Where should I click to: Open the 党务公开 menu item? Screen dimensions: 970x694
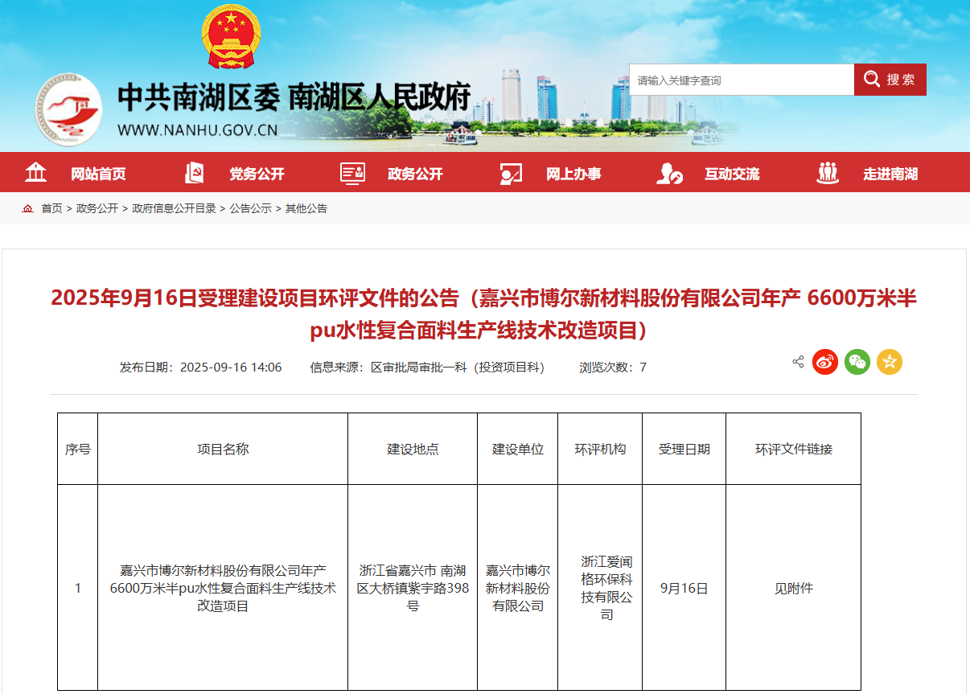pyautogui.click(x=257, y=174)
